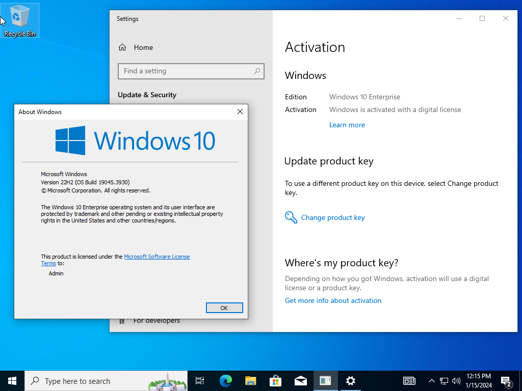Open the network status tray icon
The width and height of the screenshot is (522, 391).
443,381
